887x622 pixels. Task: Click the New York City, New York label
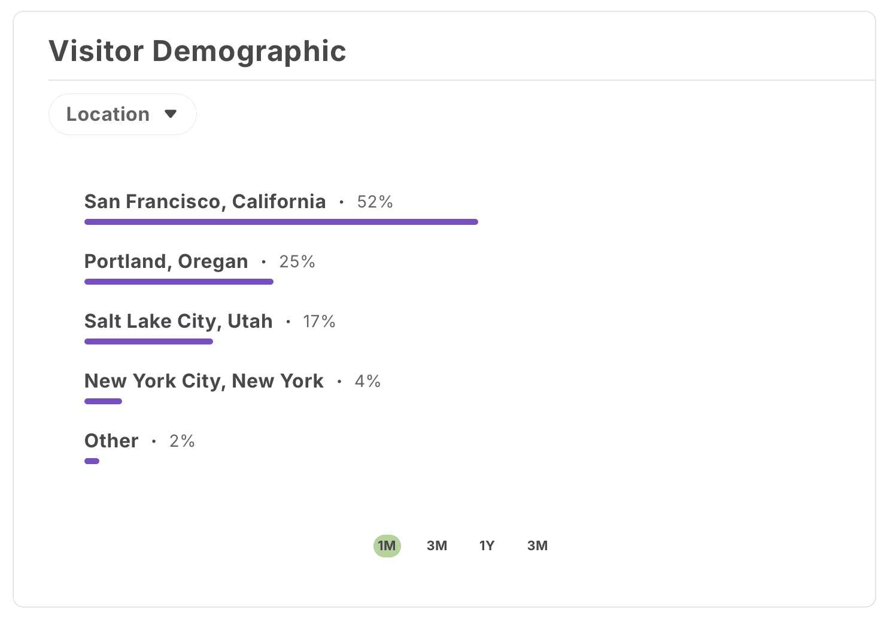[204, 381]
